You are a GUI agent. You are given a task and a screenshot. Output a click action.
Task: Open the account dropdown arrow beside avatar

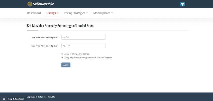186,4
